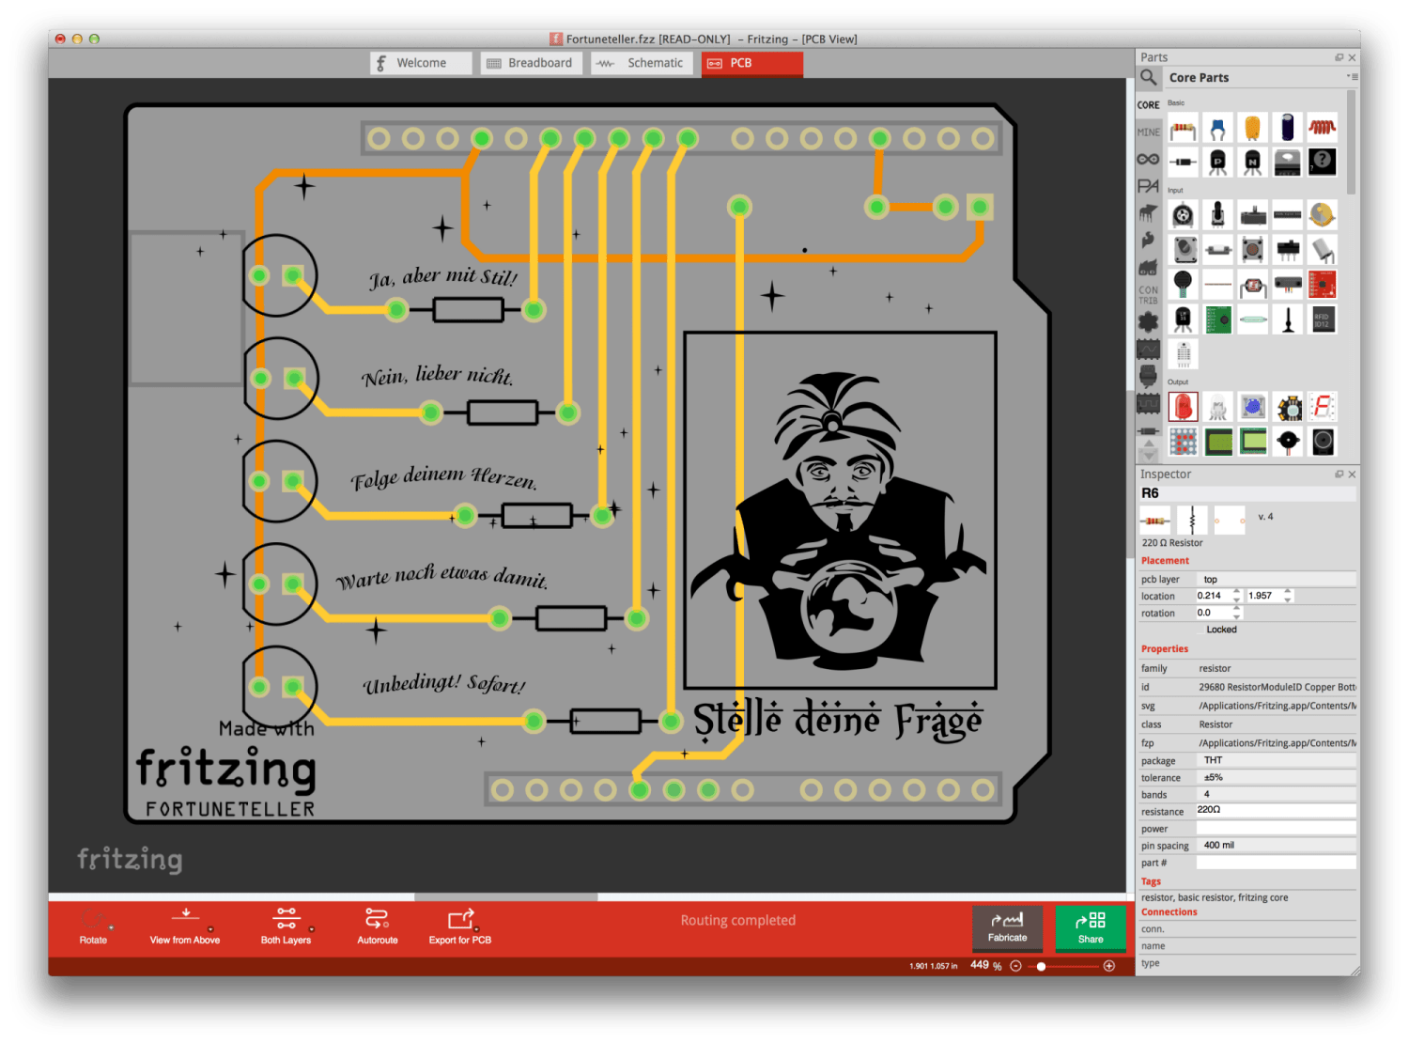The height and width of the screenshot is (1043, 1409).
Task: Select the CORE parts bin label
Action: point(1148,105)
